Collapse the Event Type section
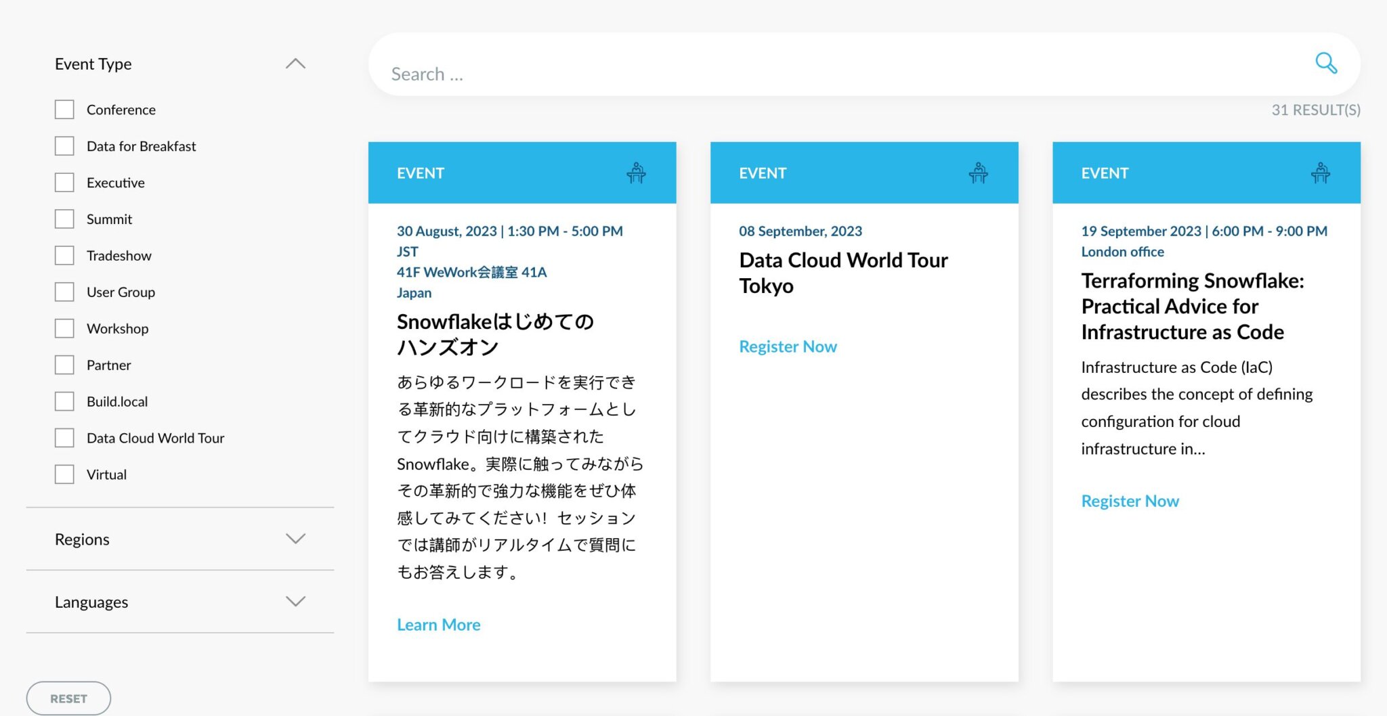 (295, 64)
